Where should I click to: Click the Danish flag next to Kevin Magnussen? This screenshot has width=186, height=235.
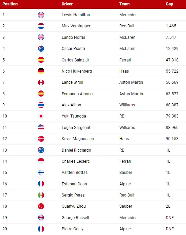point(41,139)
